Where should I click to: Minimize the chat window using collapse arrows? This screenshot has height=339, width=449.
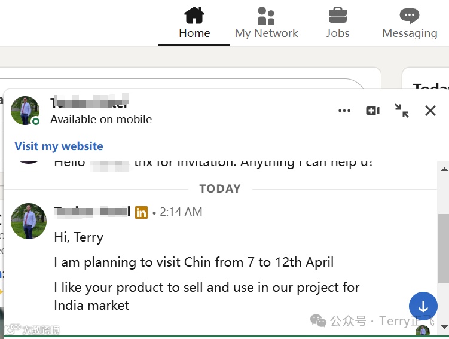tap(402, 111)
